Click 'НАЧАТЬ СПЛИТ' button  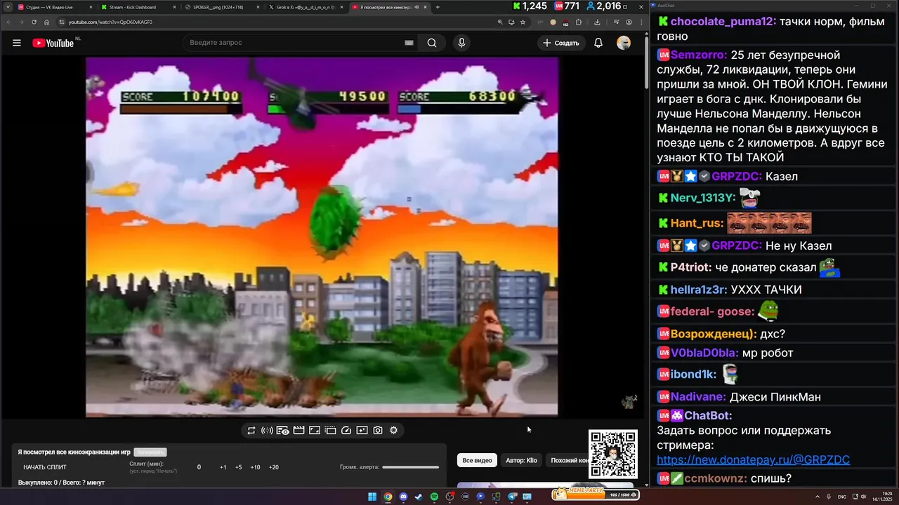click(x=45, y=467)
